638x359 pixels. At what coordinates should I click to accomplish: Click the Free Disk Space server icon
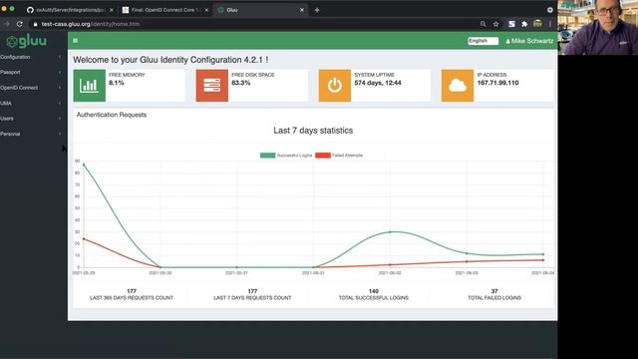[x=212, y=86]
